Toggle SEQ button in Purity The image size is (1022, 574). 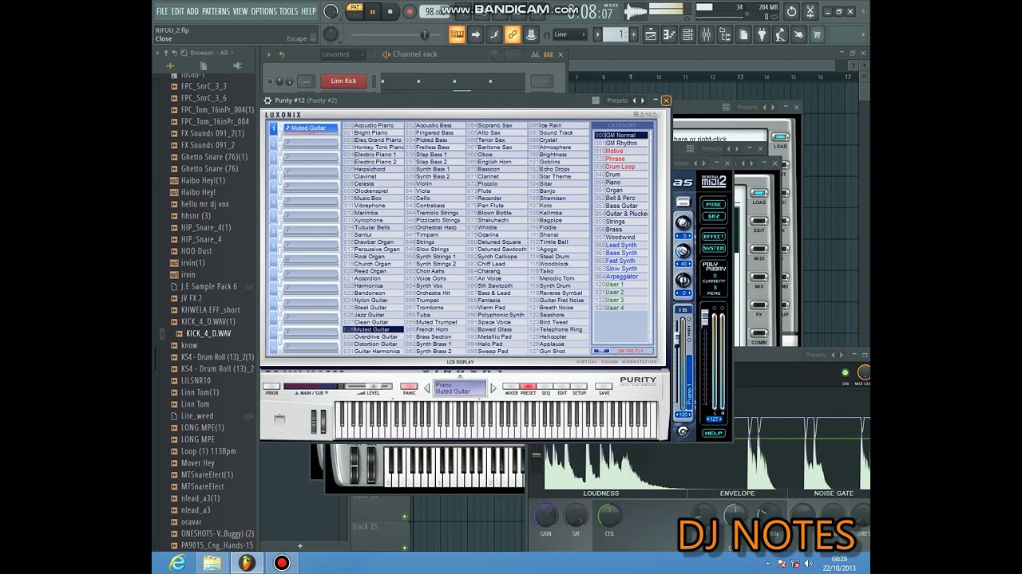pos(545,387)
